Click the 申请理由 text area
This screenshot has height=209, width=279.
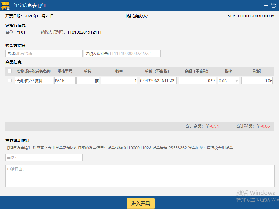click(x=140, y=176)
